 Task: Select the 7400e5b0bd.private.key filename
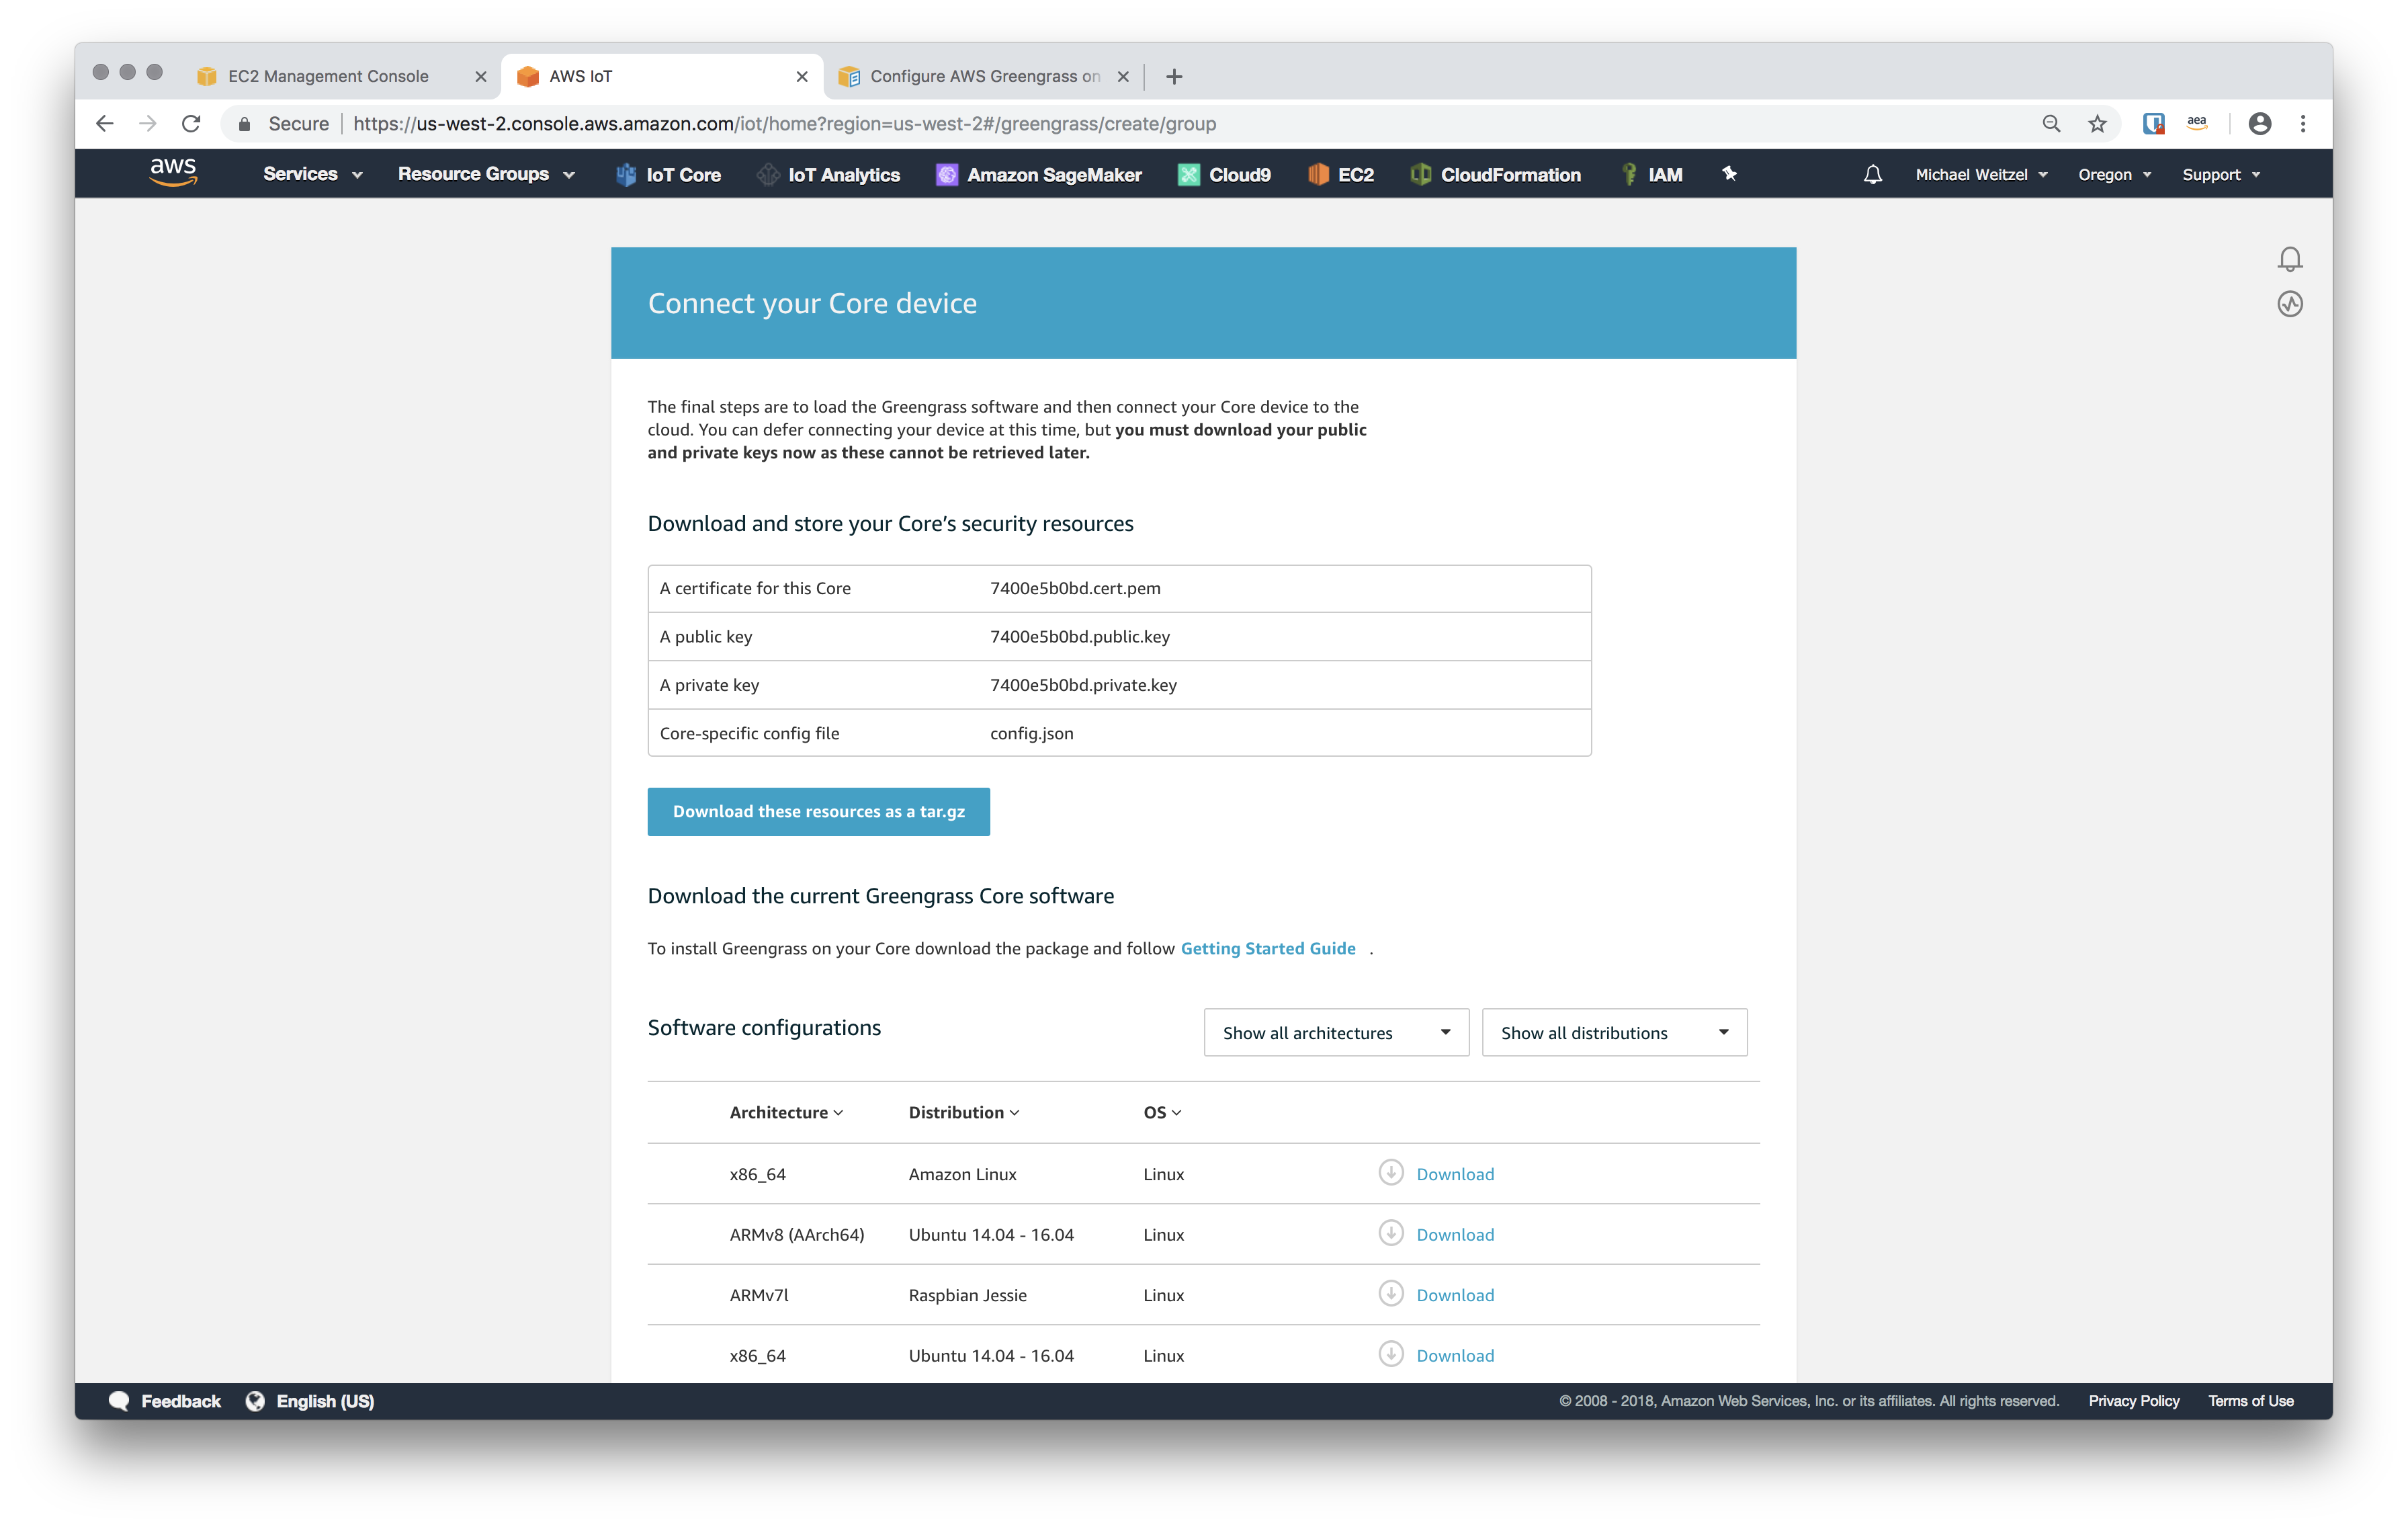click(1083, 684)
